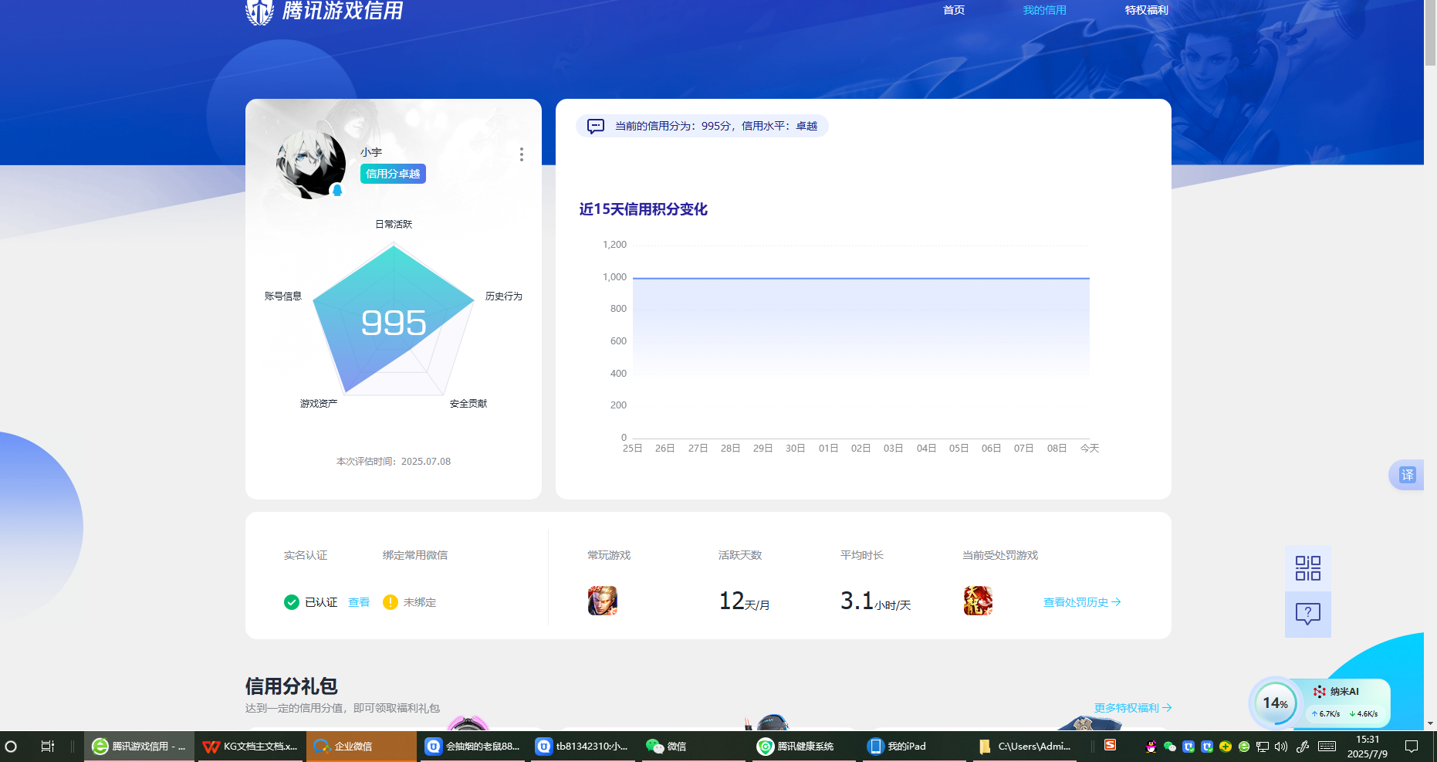Click the translate 译 floating button
Viewport: 1437px width, 762px height.
click(1408, 475)
